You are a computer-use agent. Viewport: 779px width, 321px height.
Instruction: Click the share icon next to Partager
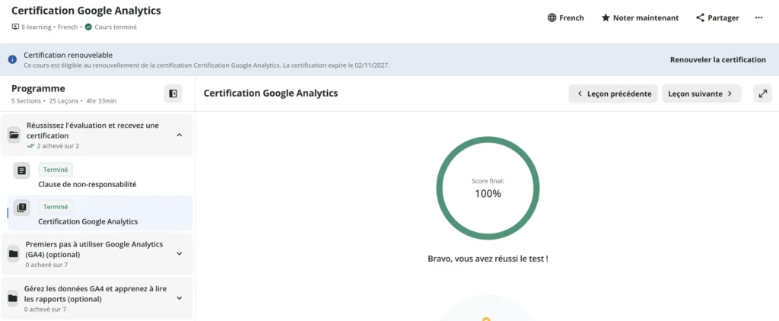pyautogui.click(x=700, y=18)
